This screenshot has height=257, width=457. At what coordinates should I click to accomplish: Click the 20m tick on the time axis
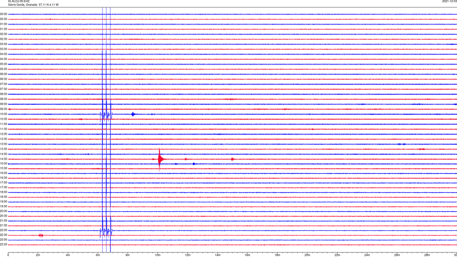tap(307, 255)
